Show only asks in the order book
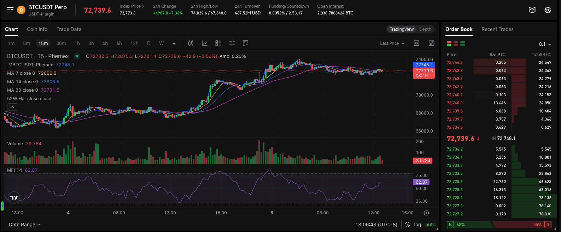Image resolution: width=561 pixels, height=232 pixels. (x=456, y=44)
